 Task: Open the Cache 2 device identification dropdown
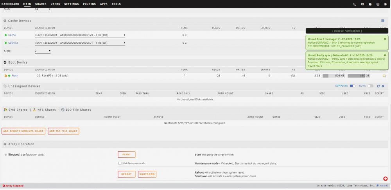click(80, 43)
